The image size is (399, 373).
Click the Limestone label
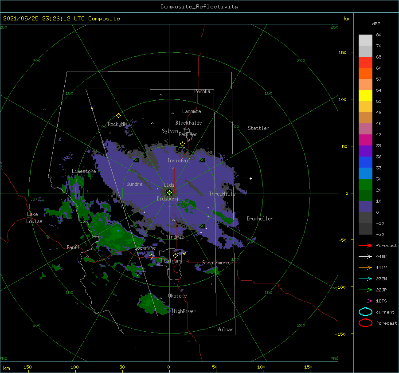pyautogui.click(x=84, y=171)
